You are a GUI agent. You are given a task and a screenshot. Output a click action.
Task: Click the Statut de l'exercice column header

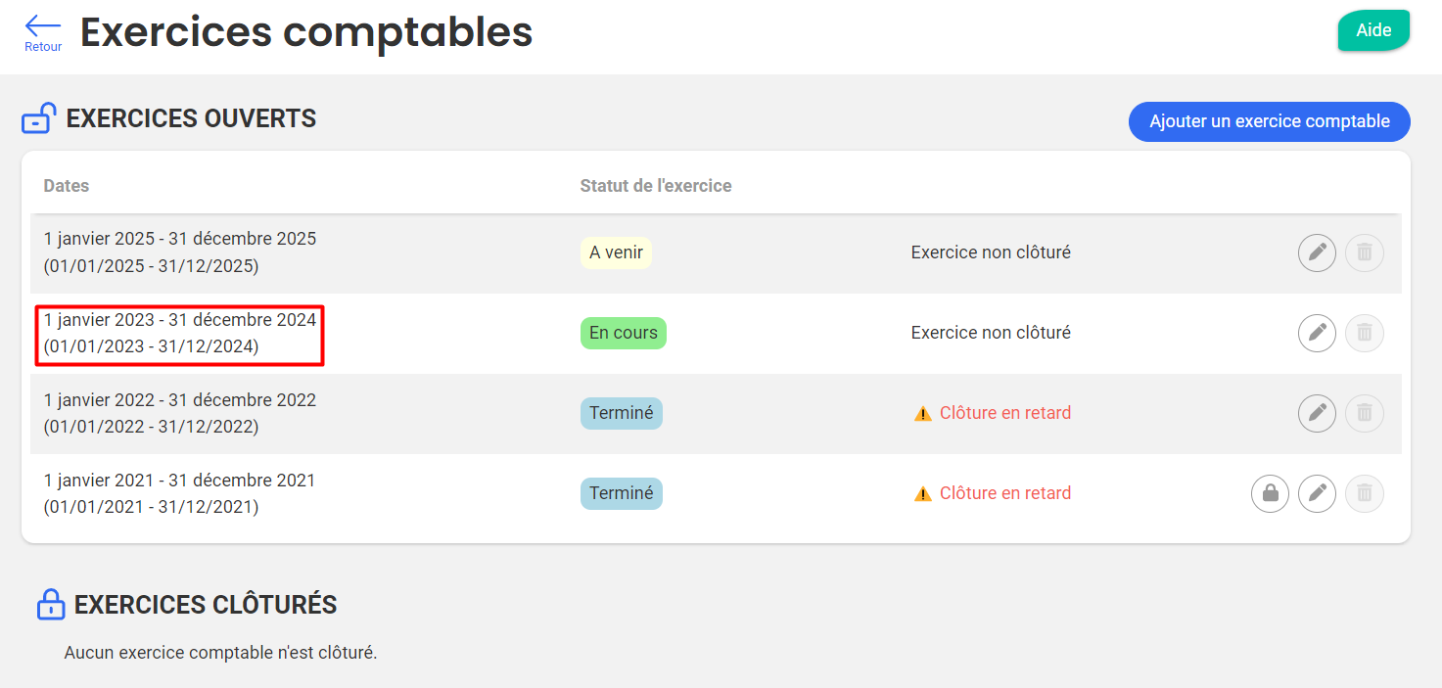pyautogui.click(x=656, y=186)
